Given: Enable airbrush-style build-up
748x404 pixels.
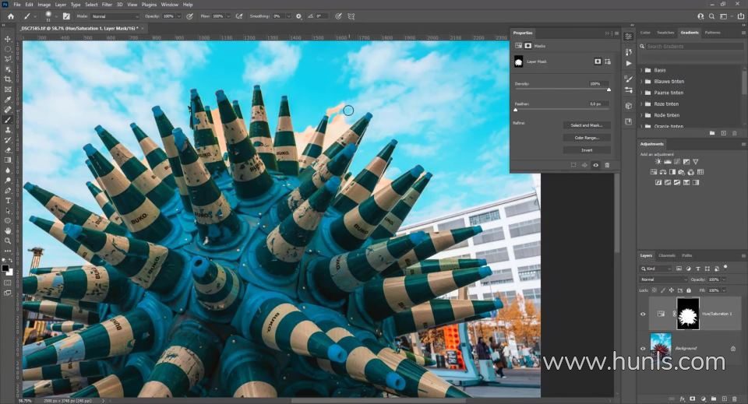Looking at the screenshot, I should pyautogui.click(x=239, y=16).
